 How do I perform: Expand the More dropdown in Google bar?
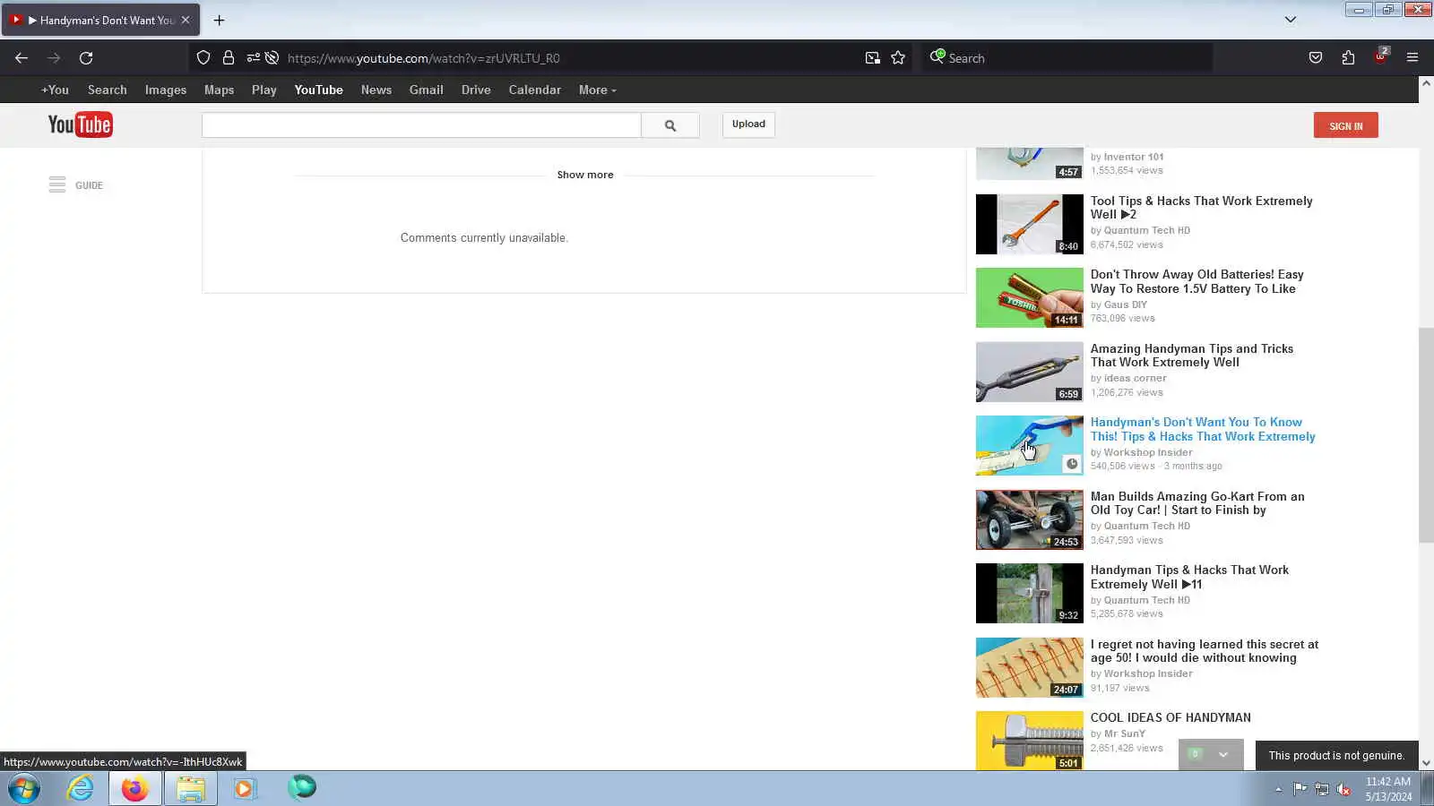(x=597, y=90)
